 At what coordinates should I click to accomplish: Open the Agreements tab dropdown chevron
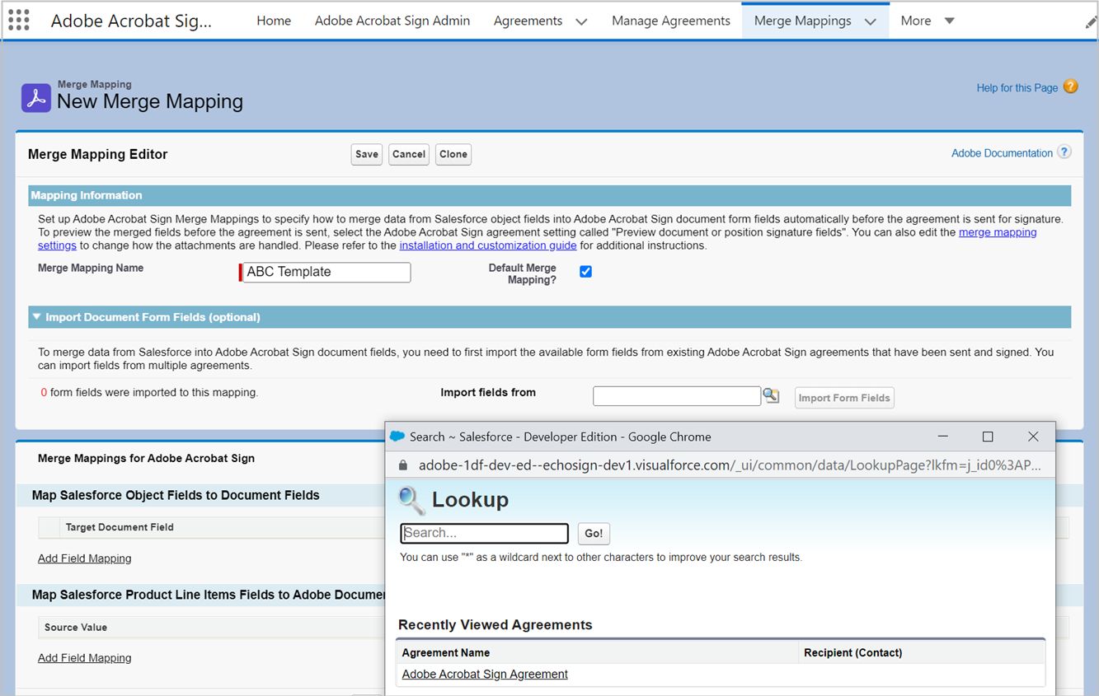(x=581, y=21)
